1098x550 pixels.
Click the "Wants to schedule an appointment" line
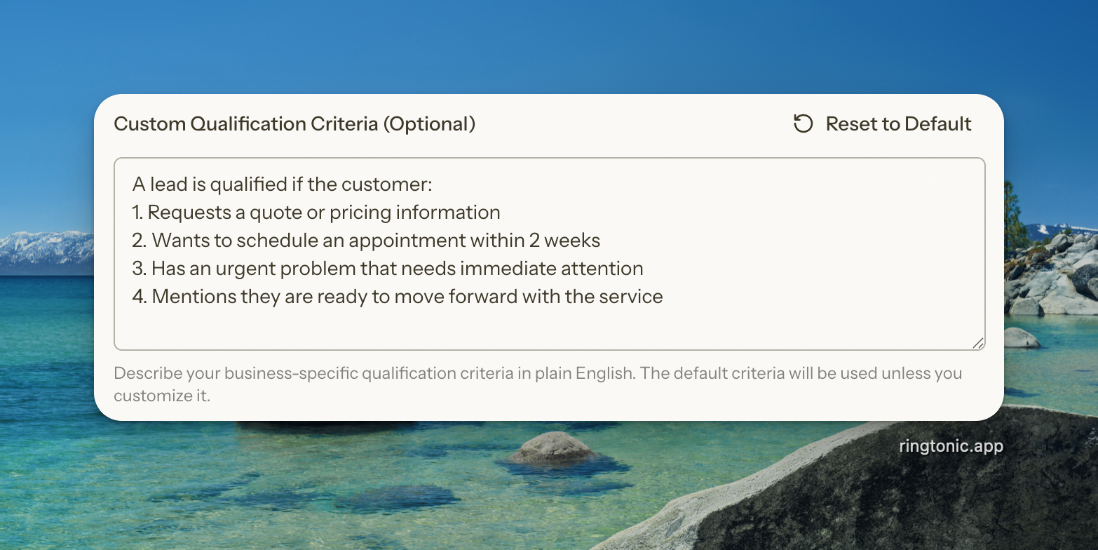(366, 241)
